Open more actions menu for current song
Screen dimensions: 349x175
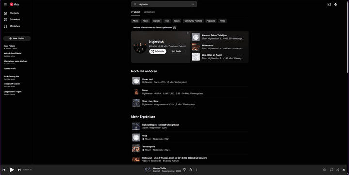tap(197, 170)
